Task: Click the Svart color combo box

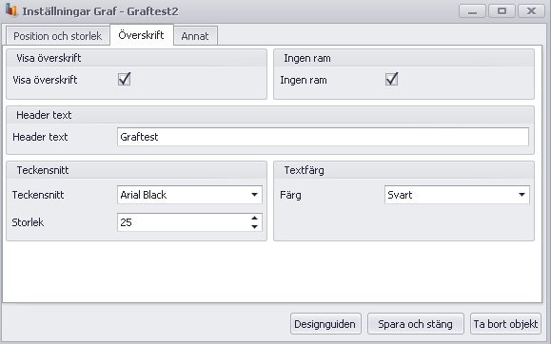Action: (x=457, y=195)
